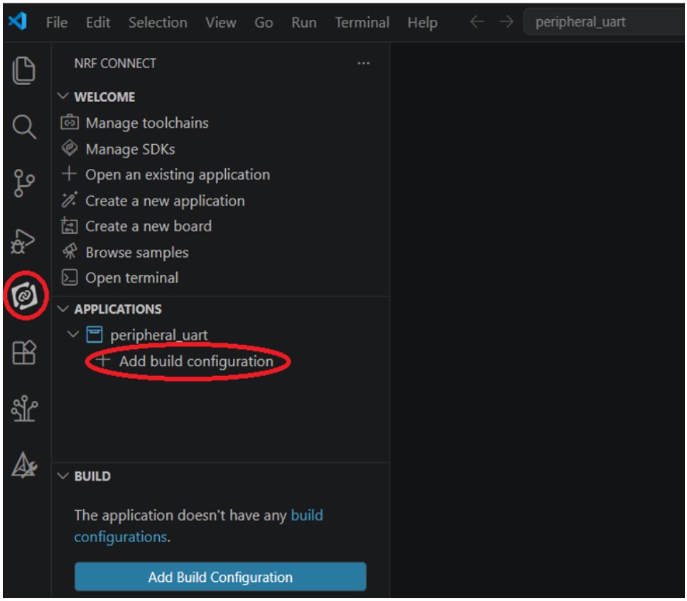687x601 pixels.
Task: Click the VS Code logo icon
Action: [18, 21]
